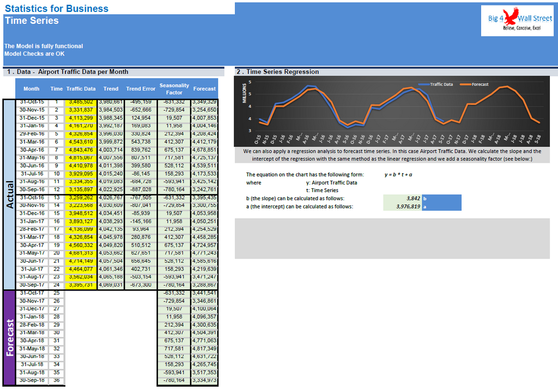Select trend error value 124,954

[141, 118]
